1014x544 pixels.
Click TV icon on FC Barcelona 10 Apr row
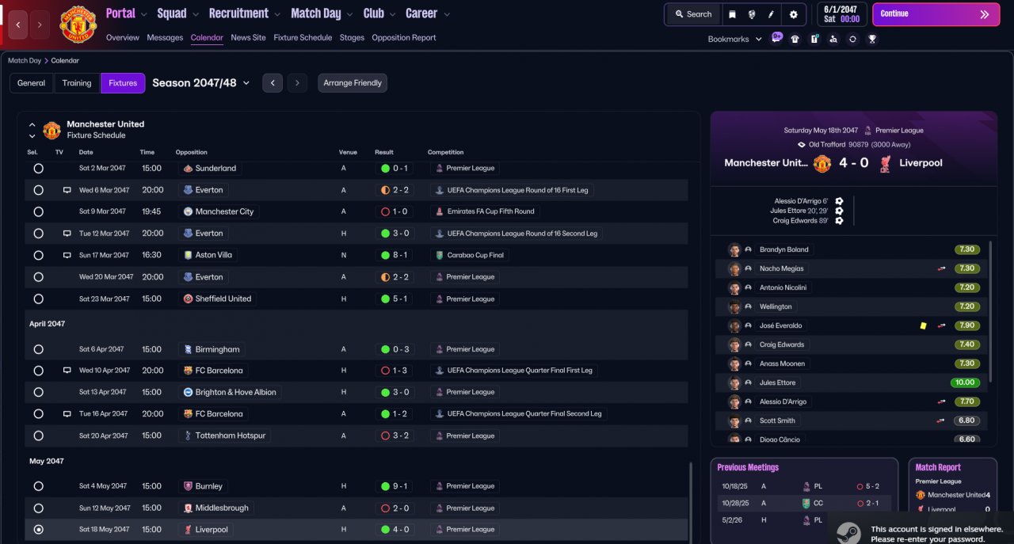[x=67, y=371]
